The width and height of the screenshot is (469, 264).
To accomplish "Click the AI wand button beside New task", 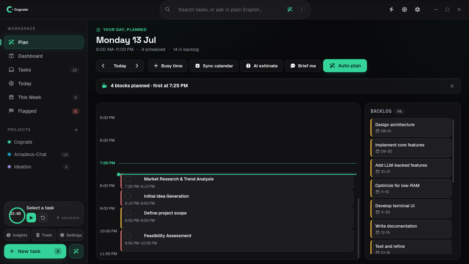I will point(76,251).
